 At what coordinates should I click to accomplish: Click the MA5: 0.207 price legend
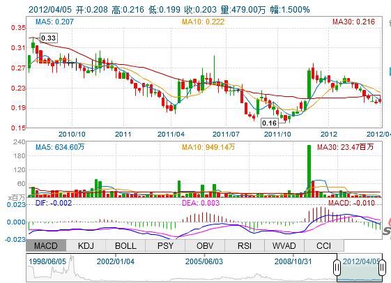point(54,22)
